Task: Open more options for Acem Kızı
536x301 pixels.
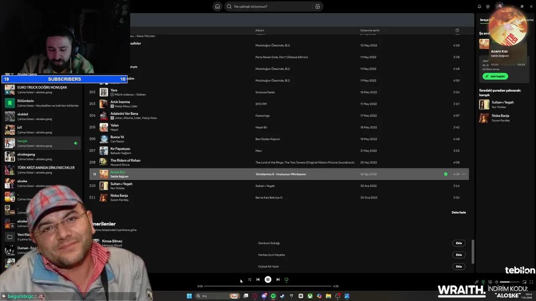Action: point(464,174)
